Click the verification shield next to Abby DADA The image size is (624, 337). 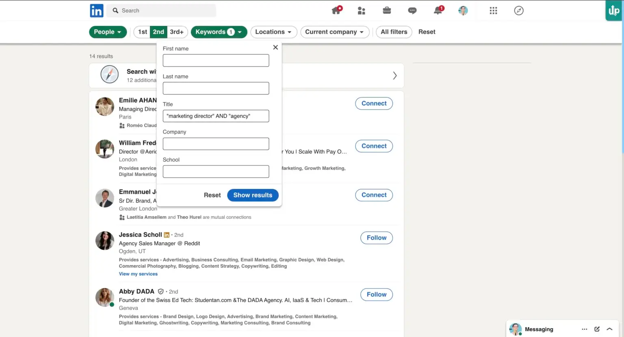160,292
